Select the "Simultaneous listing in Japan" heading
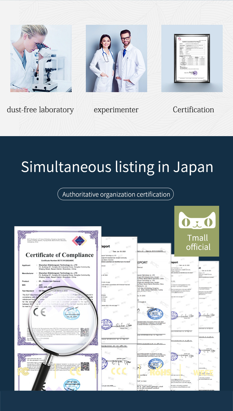 click(x=117, y=167)
